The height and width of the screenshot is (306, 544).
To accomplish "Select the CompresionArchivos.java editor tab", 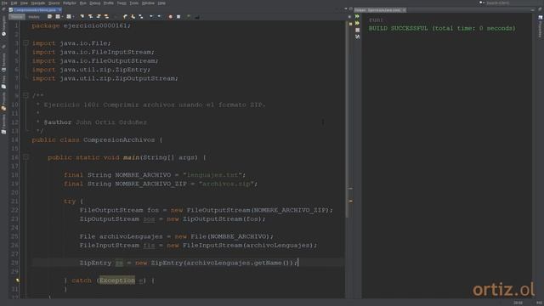I will tap(35, 10).
